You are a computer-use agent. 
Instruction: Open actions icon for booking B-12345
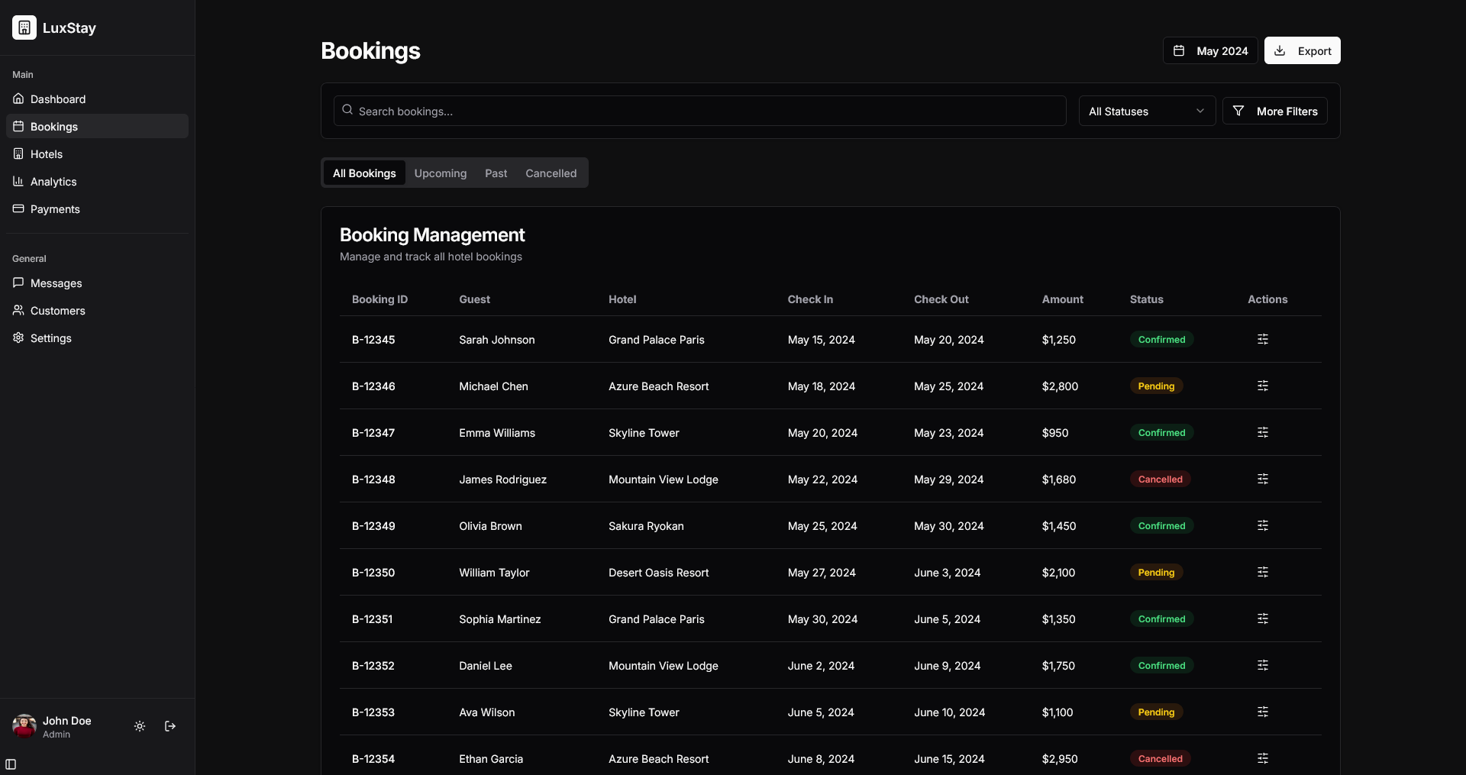point(1263,339)
